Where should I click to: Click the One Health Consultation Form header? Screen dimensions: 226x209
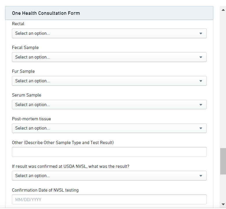pyautogui.click(x=46, y=13)
